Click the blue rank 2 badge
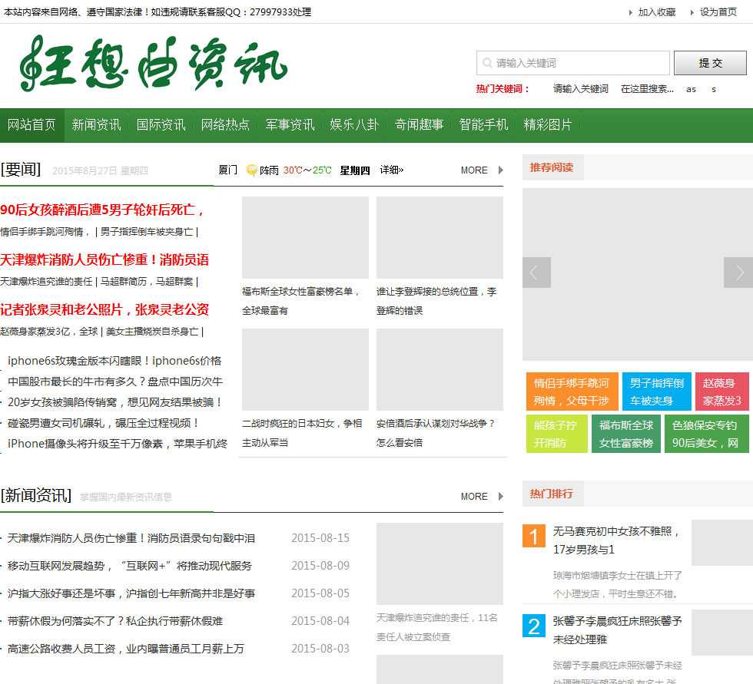 pos(533,626)
